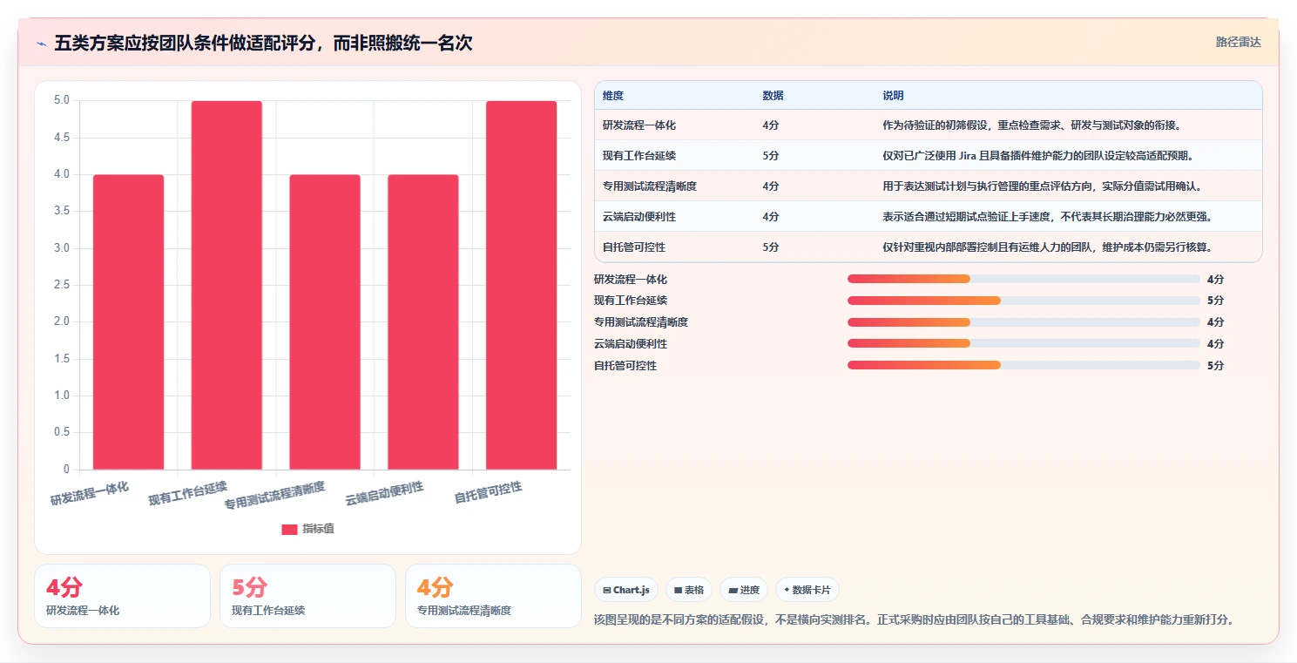Click the 自托管可控性 progress bar

pos(1023,365)
